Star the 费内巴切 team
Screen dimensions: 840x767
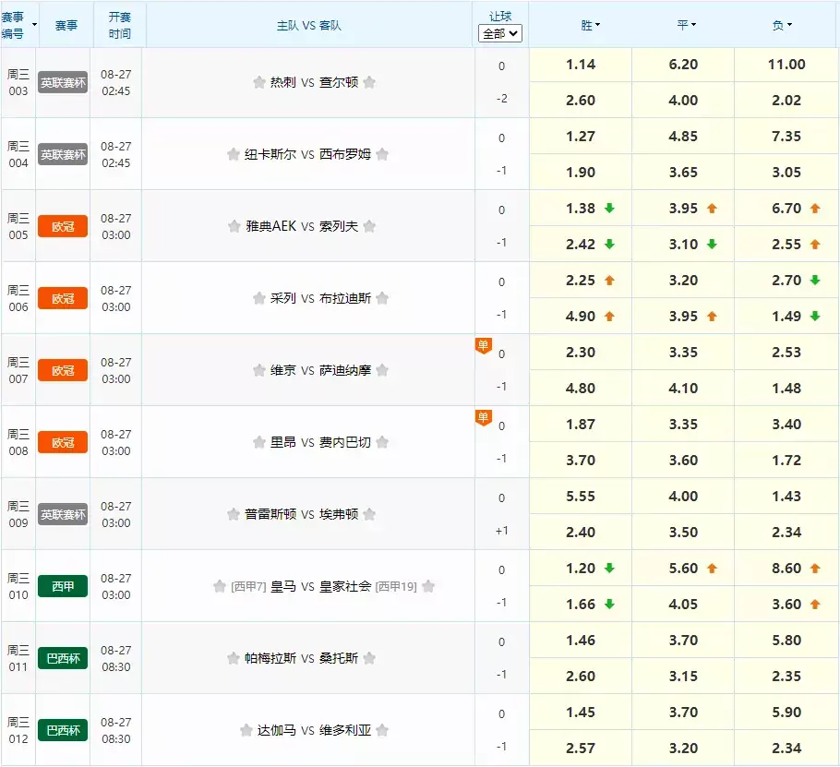(x=382, y=442)
